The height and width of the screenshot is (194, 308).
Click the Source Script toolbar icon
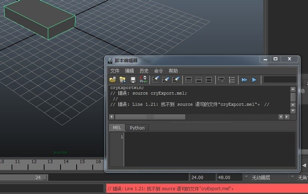point(123,80)
